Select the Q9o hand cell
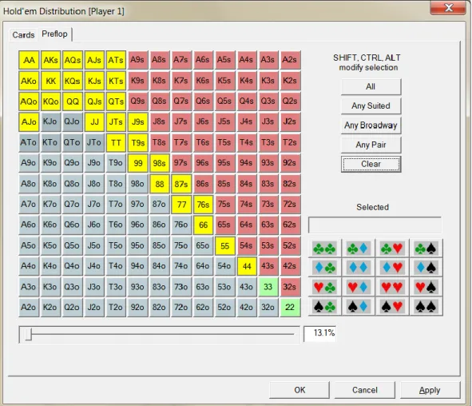472x406 pixels. coord(73,163)
